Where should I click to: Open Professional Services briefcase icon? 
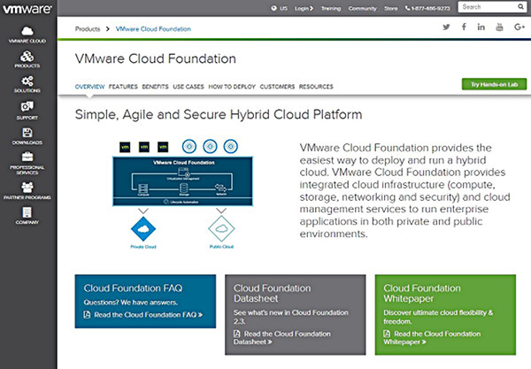point(27,157)
